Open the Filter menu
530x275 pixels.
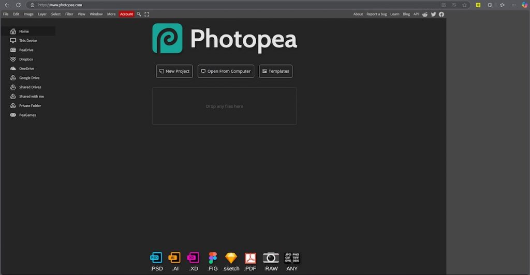click(69, 14)
